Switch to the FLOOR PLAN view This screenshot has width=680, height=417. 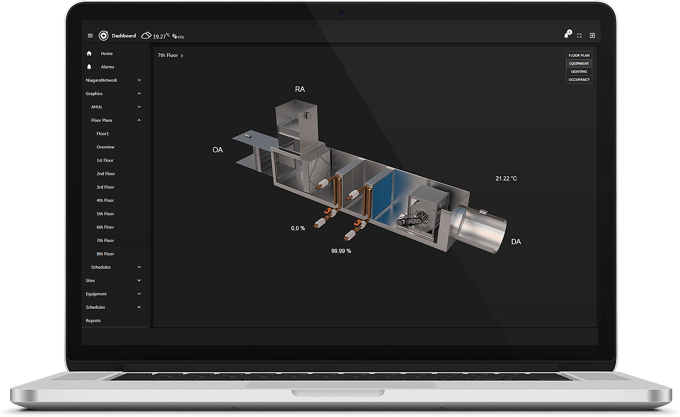coord(579,56)
